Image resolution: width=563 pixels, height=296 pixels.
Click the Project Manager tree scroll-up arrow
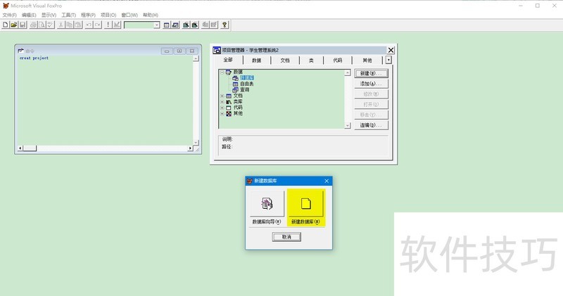[x=347, y=73]
